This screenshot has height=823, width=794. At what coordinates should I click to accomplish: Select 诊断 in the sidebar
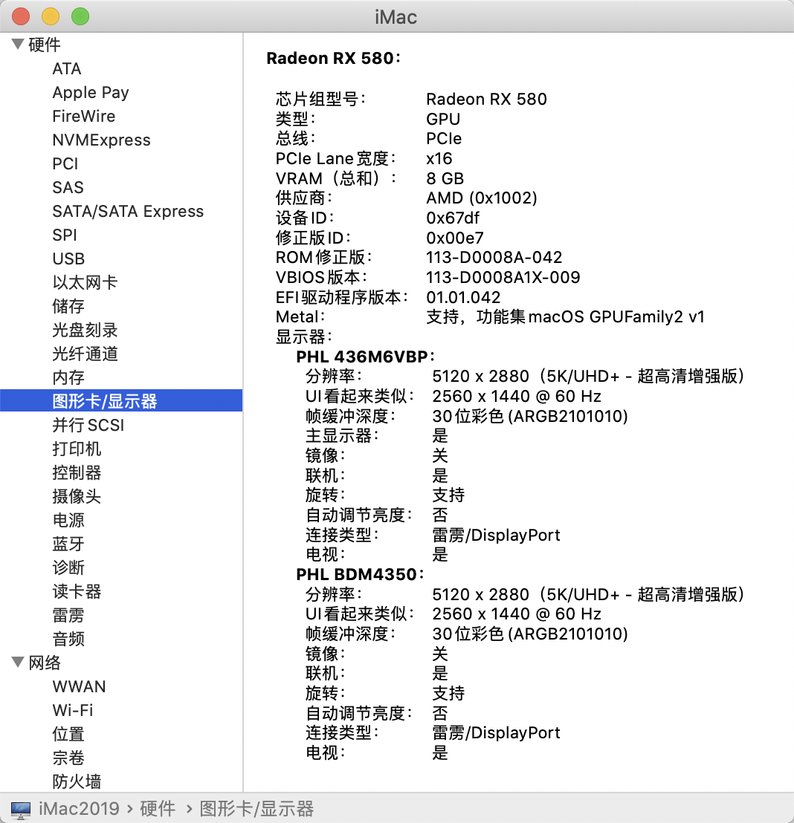pyautogui.click(x=68, y=567)
